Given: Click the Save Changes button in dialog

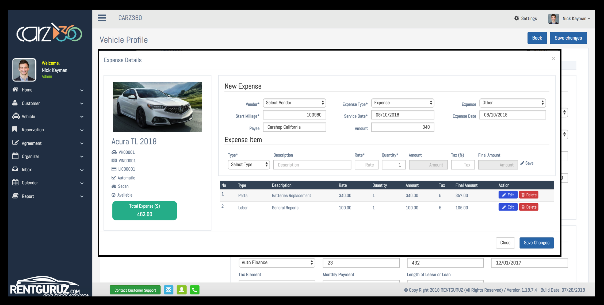Looking at the screenshot, I should click(536, 243).
